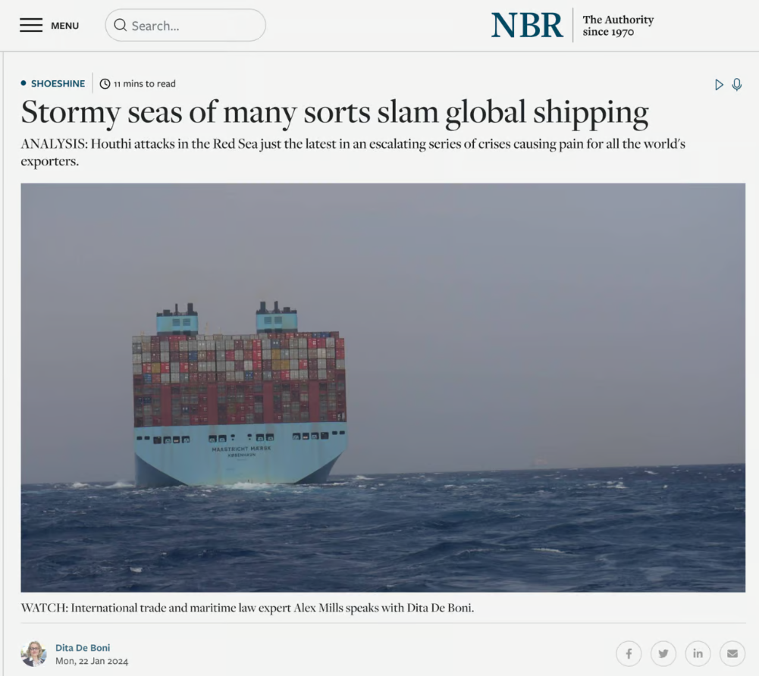Share article on Twitter

pos(663,654)
